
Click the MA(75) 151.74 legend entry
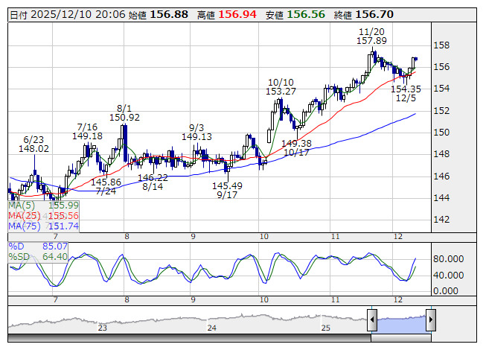click(43, 226)
